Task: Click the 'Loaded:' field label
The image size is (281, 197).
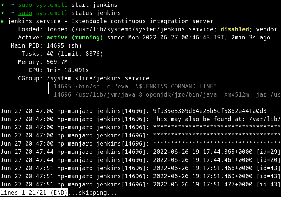Action: tap(31, 29)
